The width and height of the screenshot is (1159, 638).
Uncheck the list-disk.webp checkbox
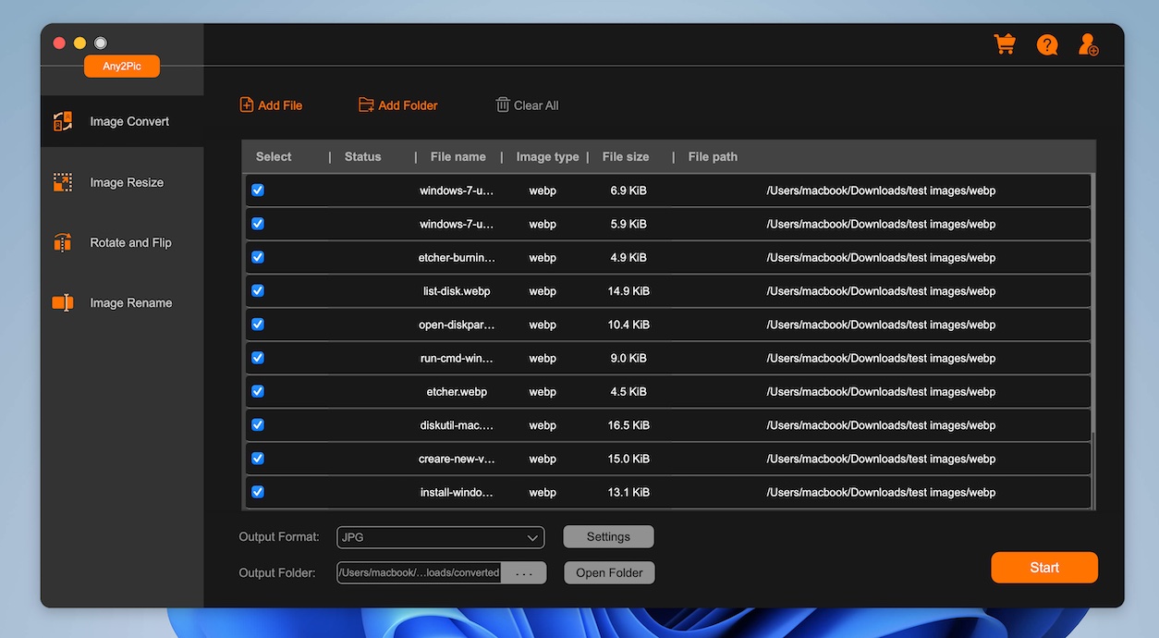click(258, 290)
